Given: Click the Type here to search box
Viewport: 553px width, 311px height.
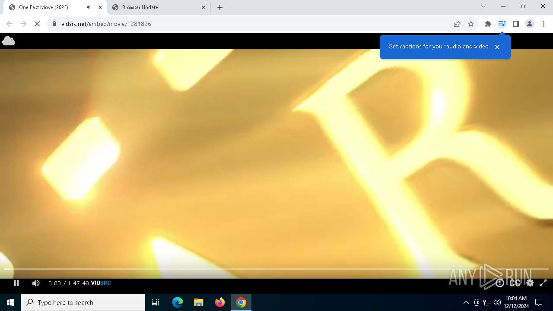Looking at the screenshot, I should click(83, 302).
